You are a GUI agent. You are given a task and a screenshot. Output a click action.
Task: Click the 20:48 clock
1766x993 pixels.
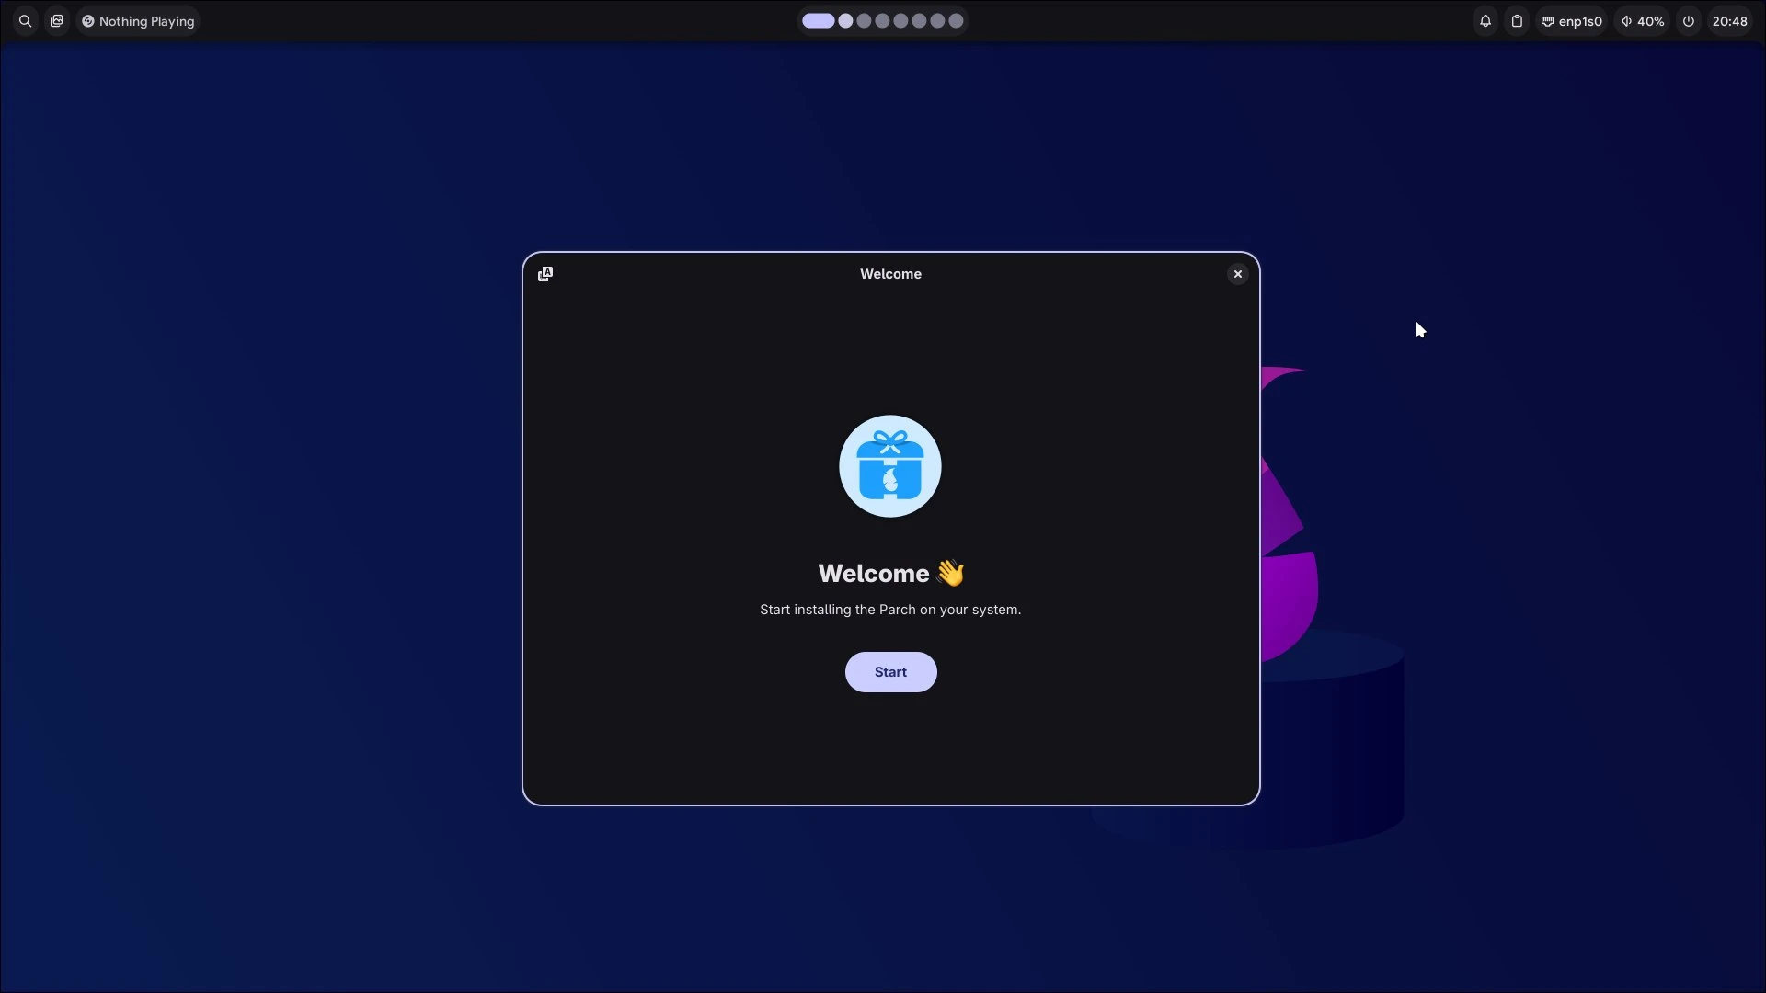click(1730, 21)
